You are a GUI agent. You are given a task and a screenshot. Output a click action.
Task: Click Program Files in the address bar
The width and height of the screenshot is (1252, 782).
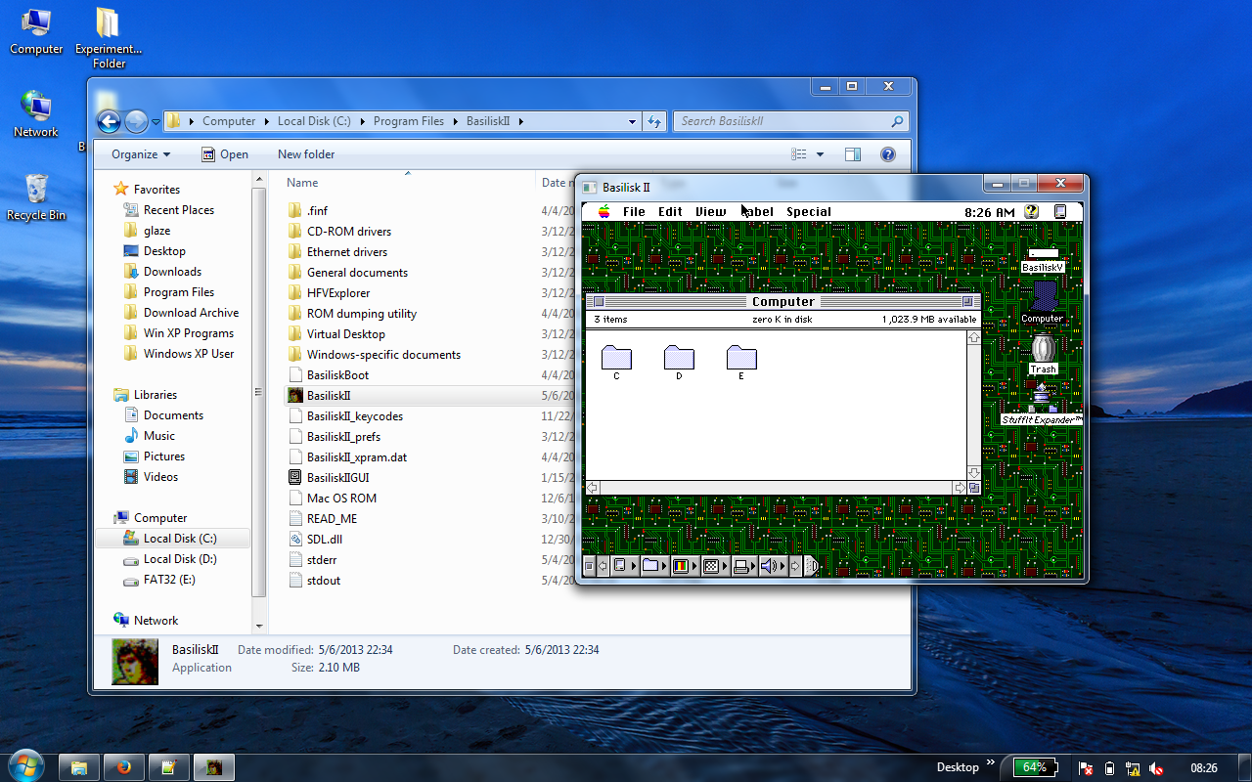[x=409, y=121]
